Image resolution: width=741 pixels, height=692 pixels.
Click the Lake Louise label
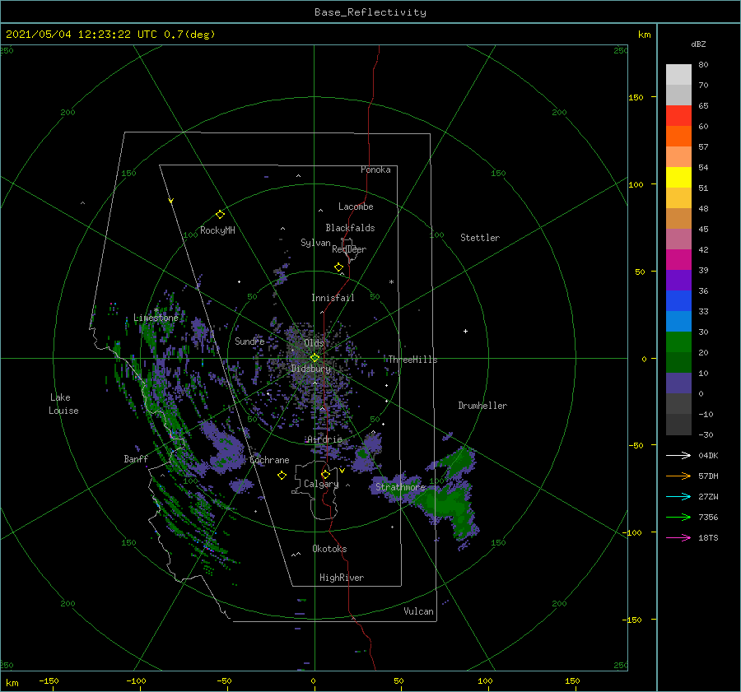pos(63,404)
